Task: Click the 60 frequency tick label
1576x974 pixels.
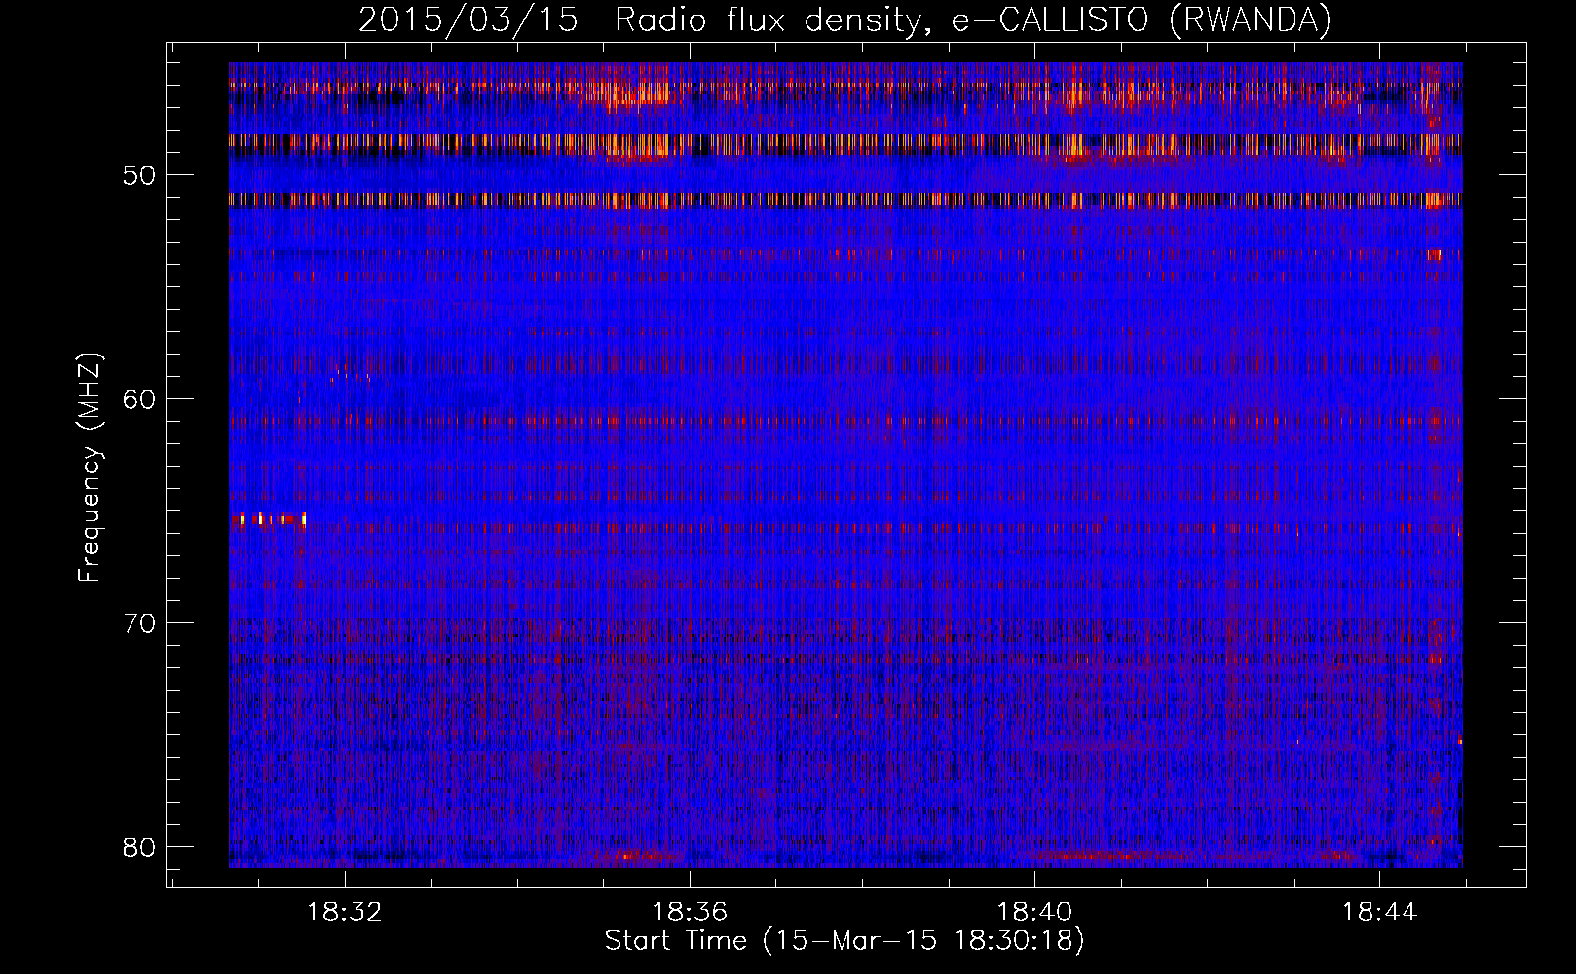Action: click(139, 399)
